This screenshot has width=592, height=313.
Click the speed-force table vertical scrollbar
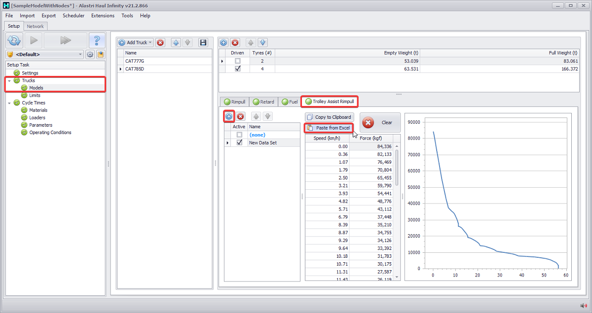(x=397, y=168)
